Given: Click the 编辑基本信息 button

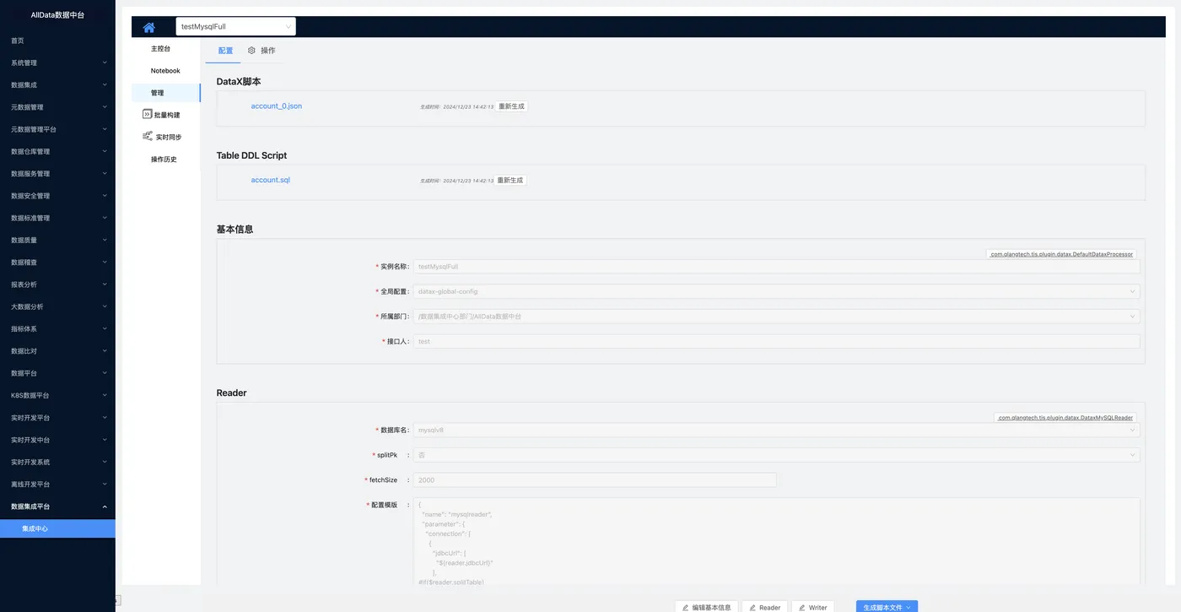Looking at the screenshot, I should tap(706, 607).
